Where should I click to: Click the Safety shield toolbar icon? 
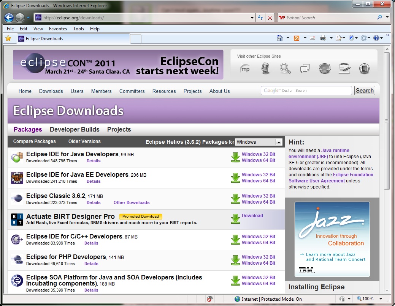[351, 38]
